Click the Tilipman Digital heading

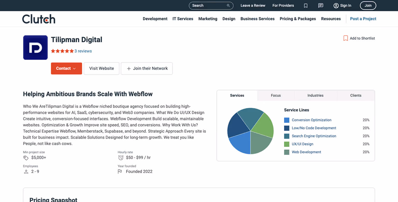76,40
